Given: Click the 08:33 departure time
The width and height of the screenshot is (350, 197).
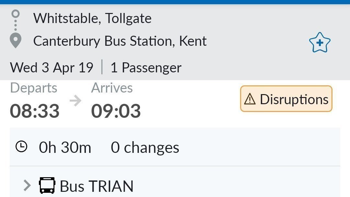Looking at the screenshot, I should coord(34,111).
